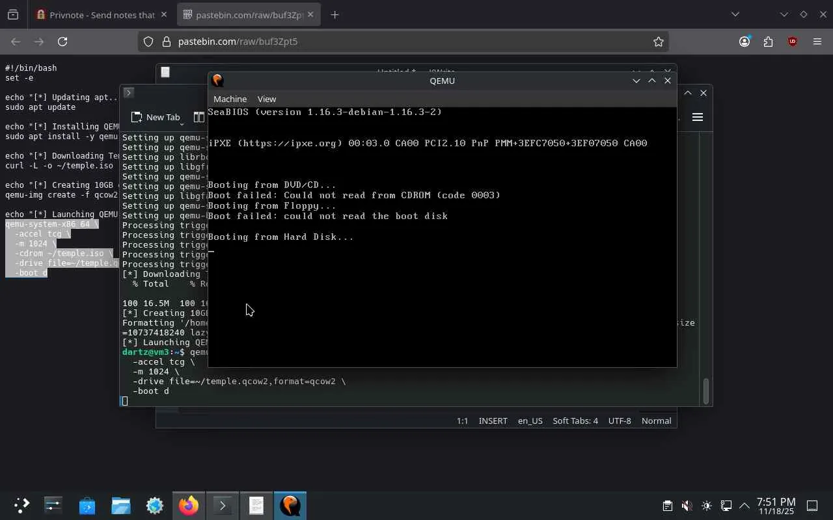Open Firefox recent browsing view button

click(13, 14)
